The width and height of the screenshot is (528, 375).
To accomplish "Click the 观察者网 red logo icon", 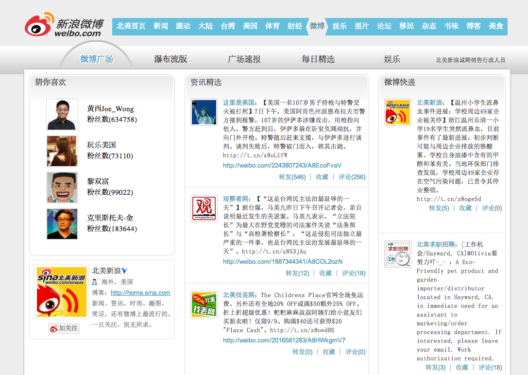I will coord(204,208).
